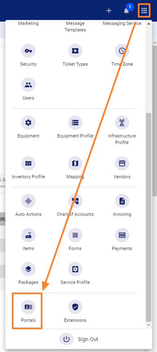Open the Portals app icon

pyautogui.click(x=28, y=307)
